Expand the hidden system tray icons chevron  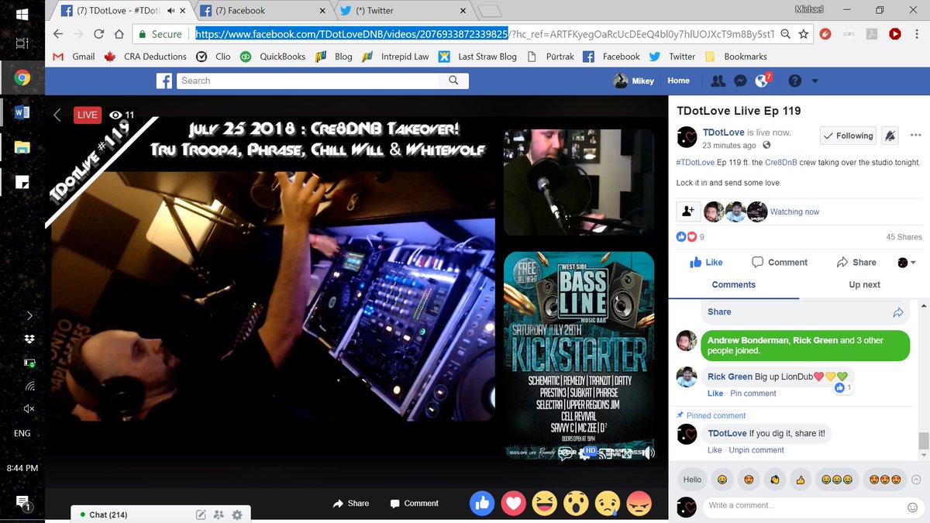coord(29,315)
